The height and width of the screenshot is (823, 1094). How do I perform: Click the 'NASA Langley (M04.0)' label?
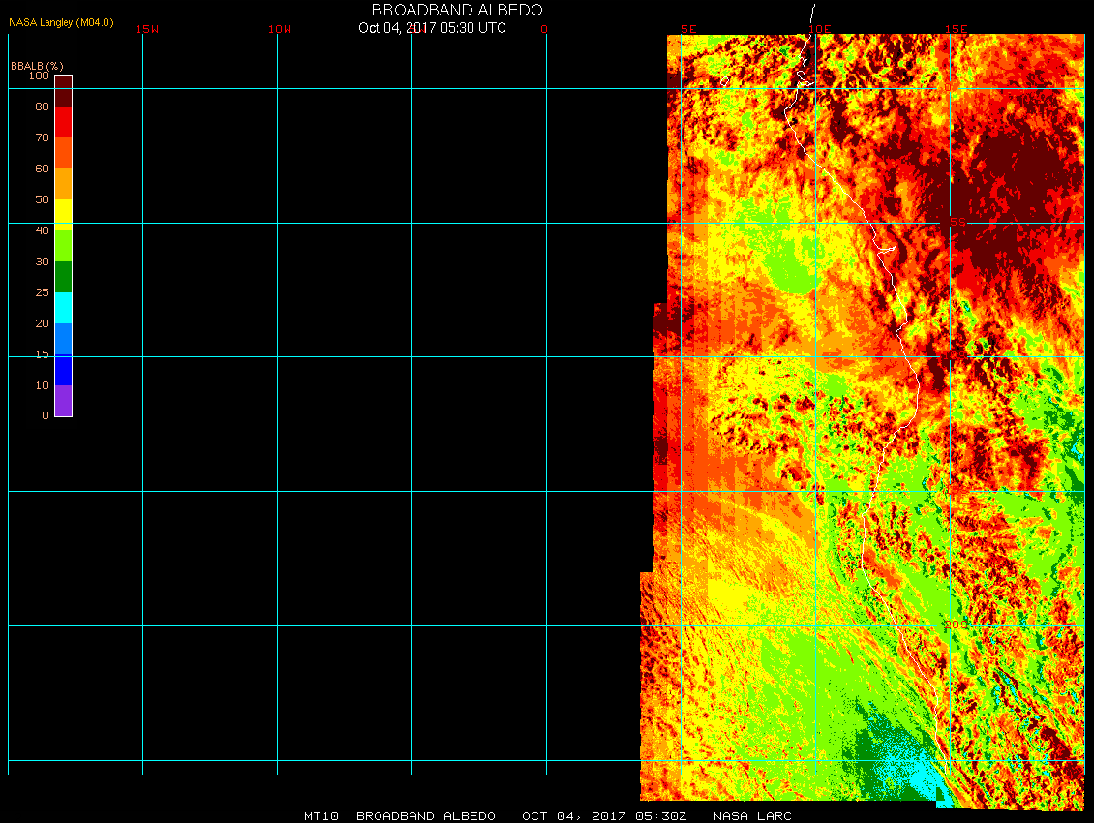coord(61,22)
